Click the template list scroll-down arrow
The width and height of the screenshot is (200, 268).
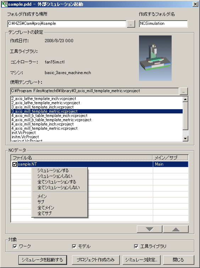tap(185, 138)
